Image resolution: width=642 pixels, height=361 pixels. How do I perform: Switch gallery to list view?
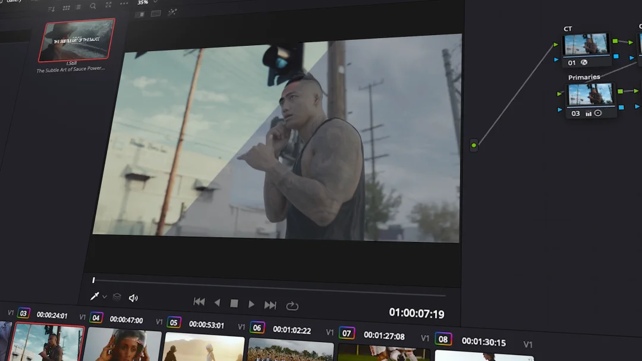pyautogui.click(x=78, y=7)
